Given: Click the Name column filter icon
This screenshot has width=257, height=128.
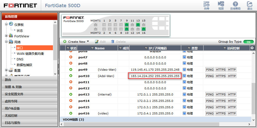Looking at the screenshot, I should 93,48.
